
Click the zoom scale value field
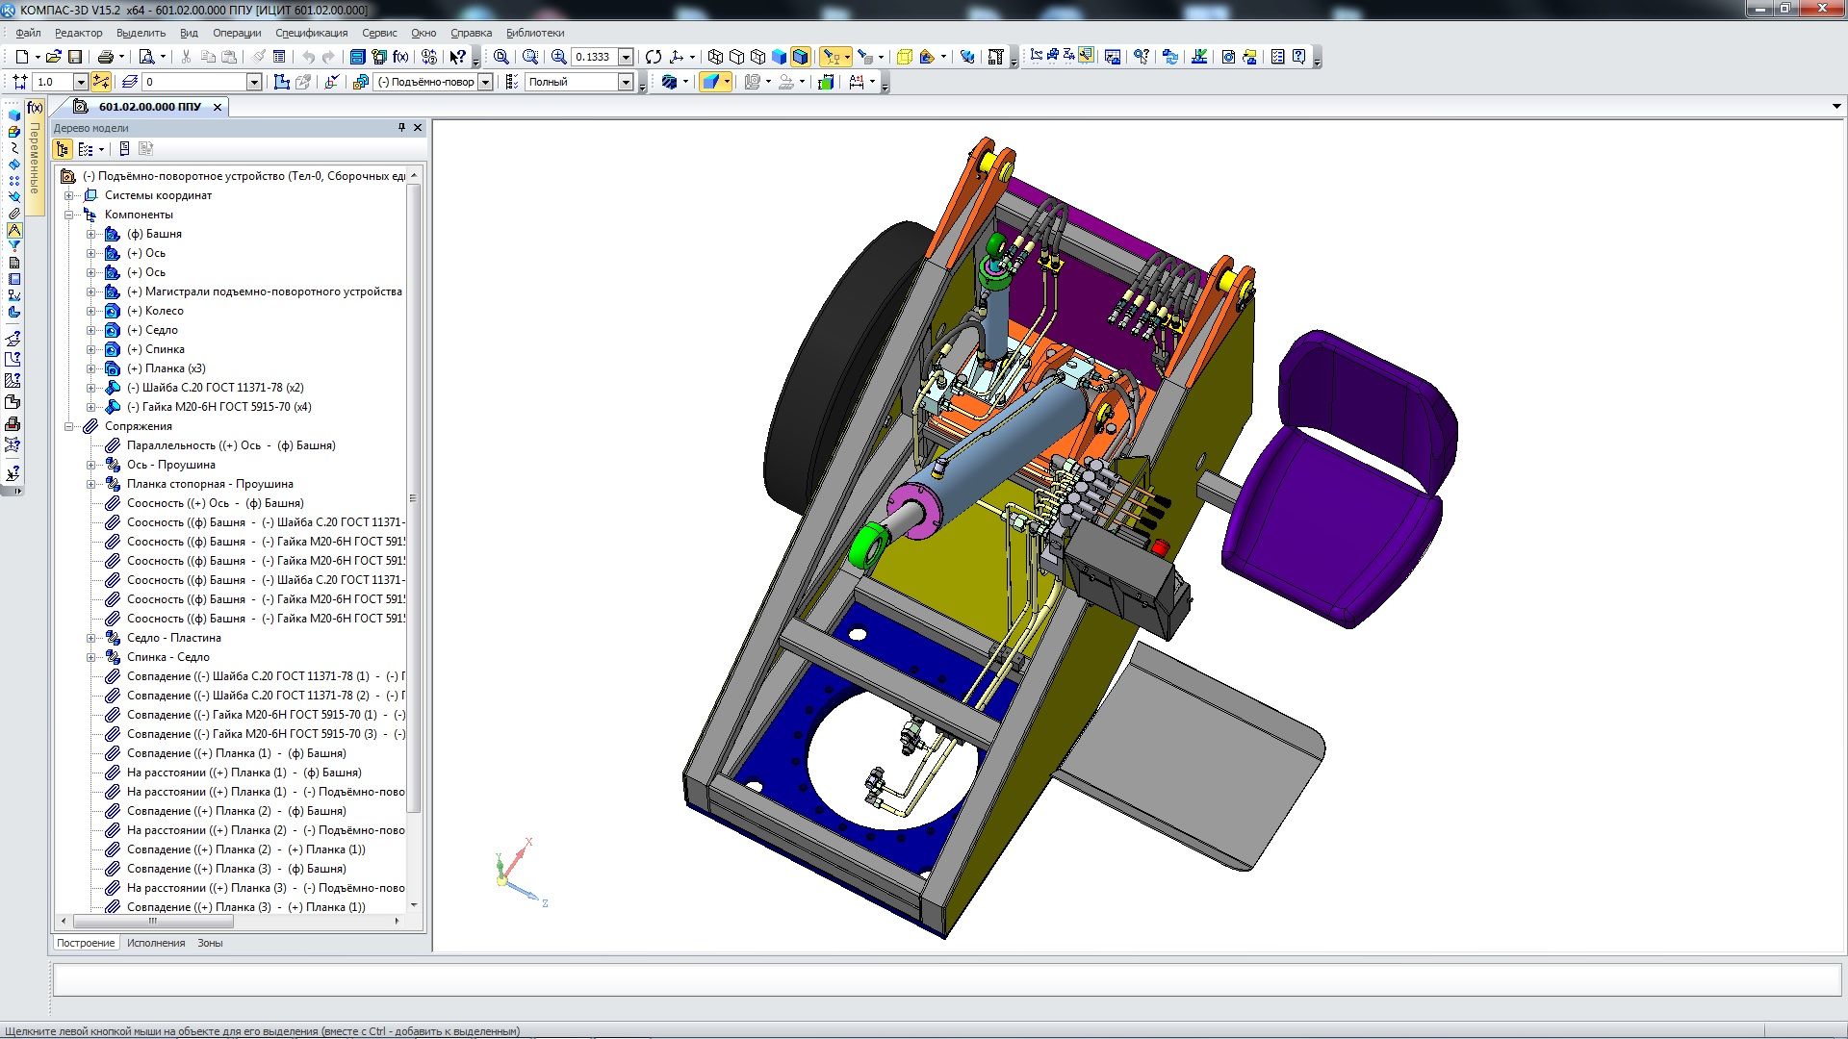(x=593, y=57)
